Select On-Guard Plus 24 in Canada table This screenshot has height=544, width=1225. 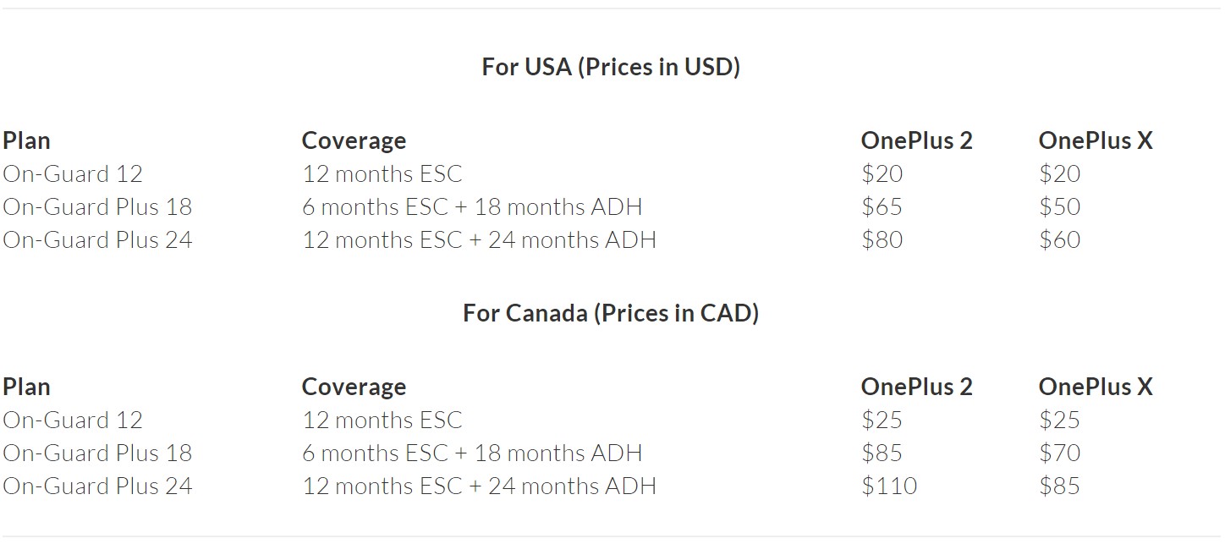click(97, 486)
